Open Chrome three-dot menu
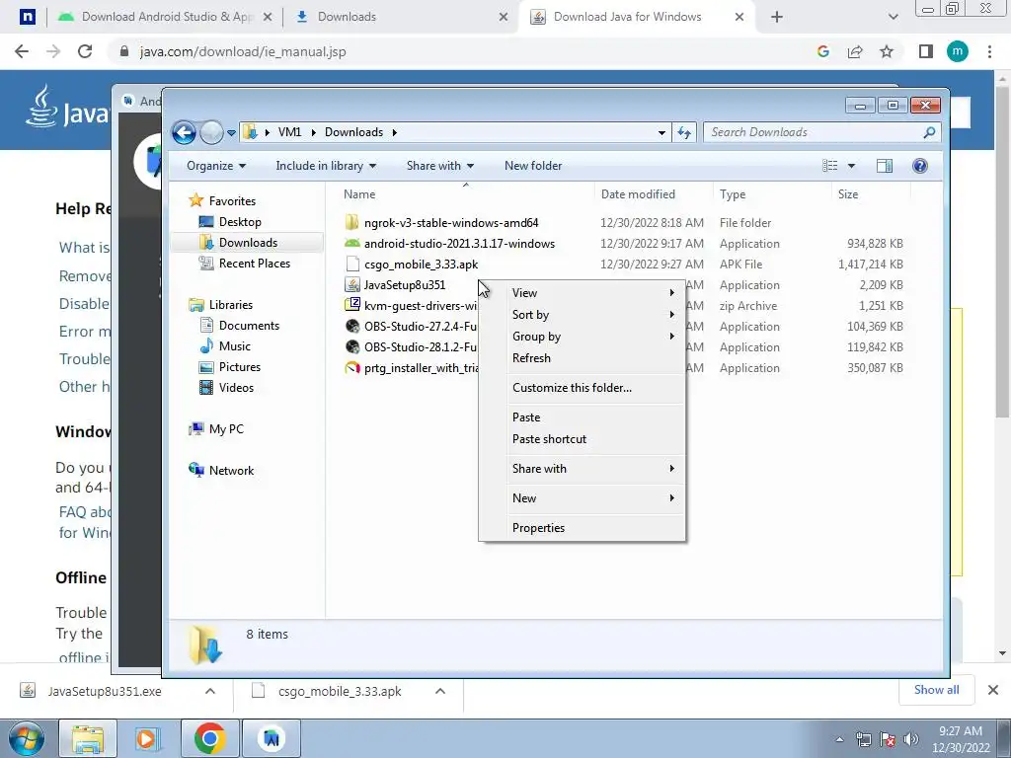Viewport: 1011px width, 758px height. 989,51
